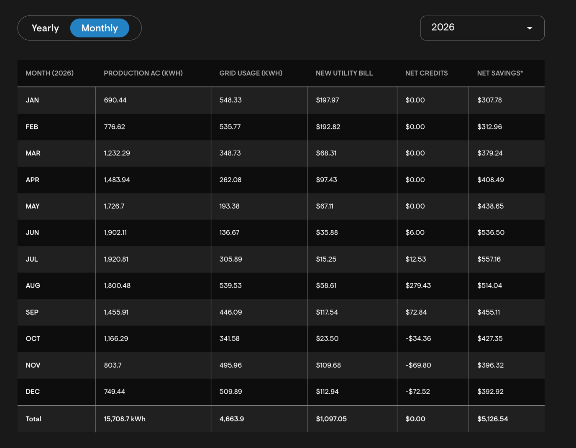Select the DEC row label
The width and height of the screenshot is (576, 448).
coord(33,392)
